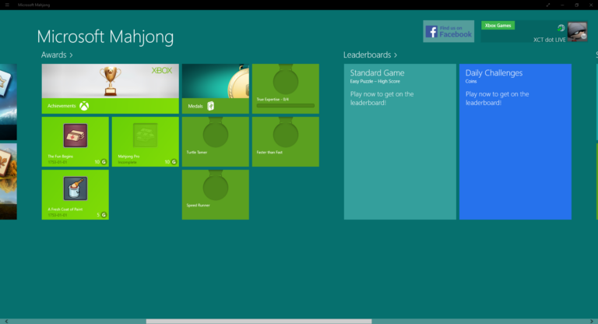Open the Standard Game leaderboard tile
This screenshot has width=598, height=324.
tap(400, 142)
